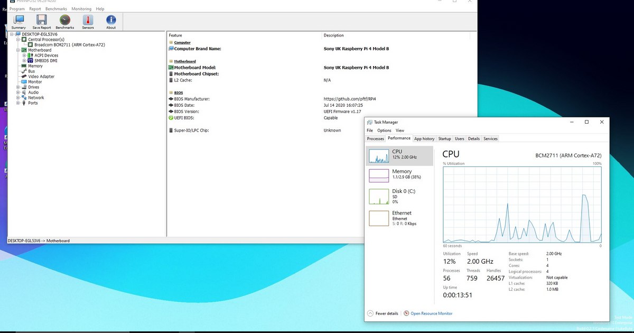Screen dimensions: 634x333
Task: Select the Ethernet performance graph thumbnail
Action: click(x=379, y=218)
